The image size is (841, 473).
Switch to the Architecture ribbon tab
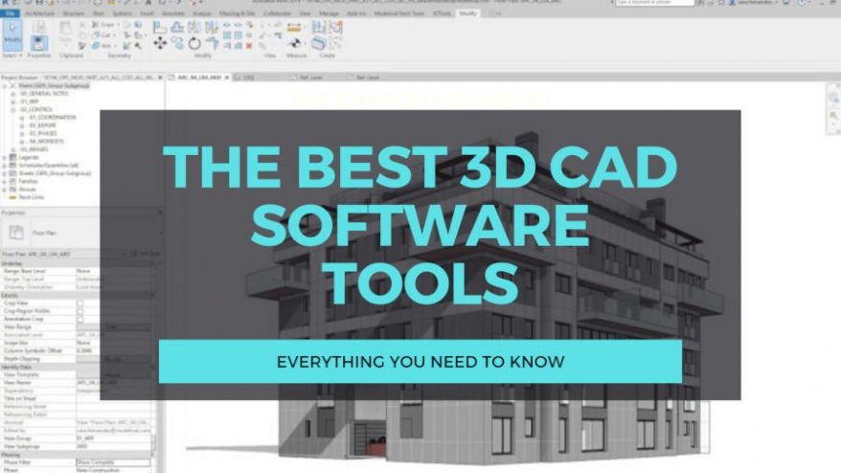click(x=39, y=12)
